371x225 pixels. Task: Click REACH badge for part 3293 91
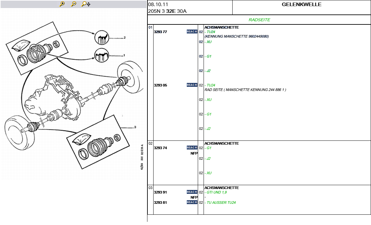(192, 192)
